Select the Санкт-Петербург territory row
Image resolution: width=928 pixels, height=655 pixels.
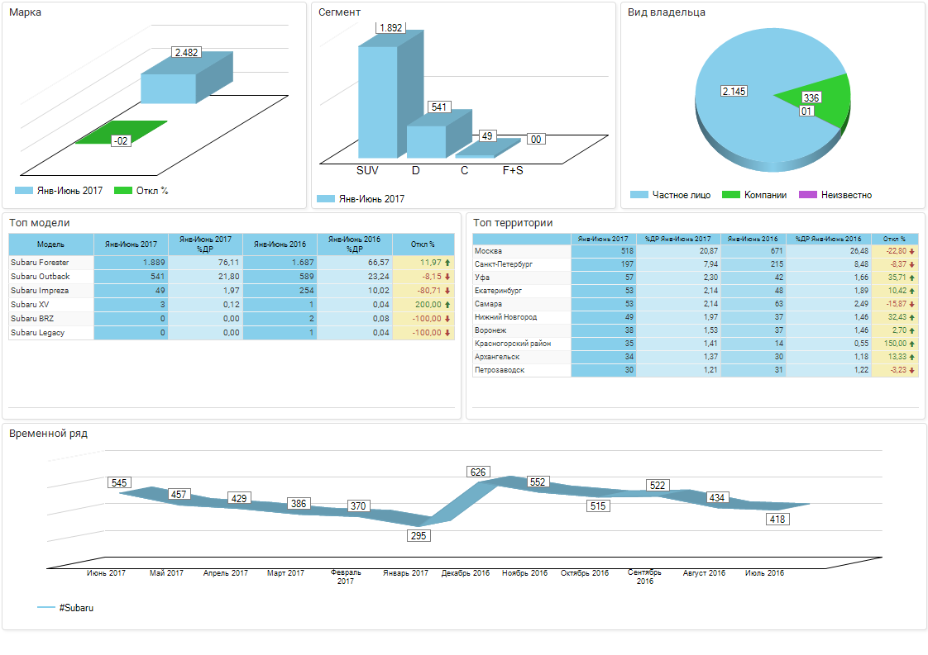[502, 264]
